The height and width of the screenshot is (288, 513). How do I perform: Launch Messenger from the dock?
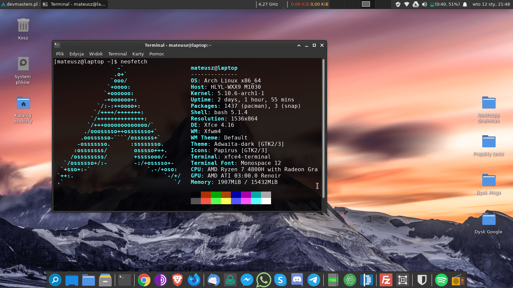247,280
